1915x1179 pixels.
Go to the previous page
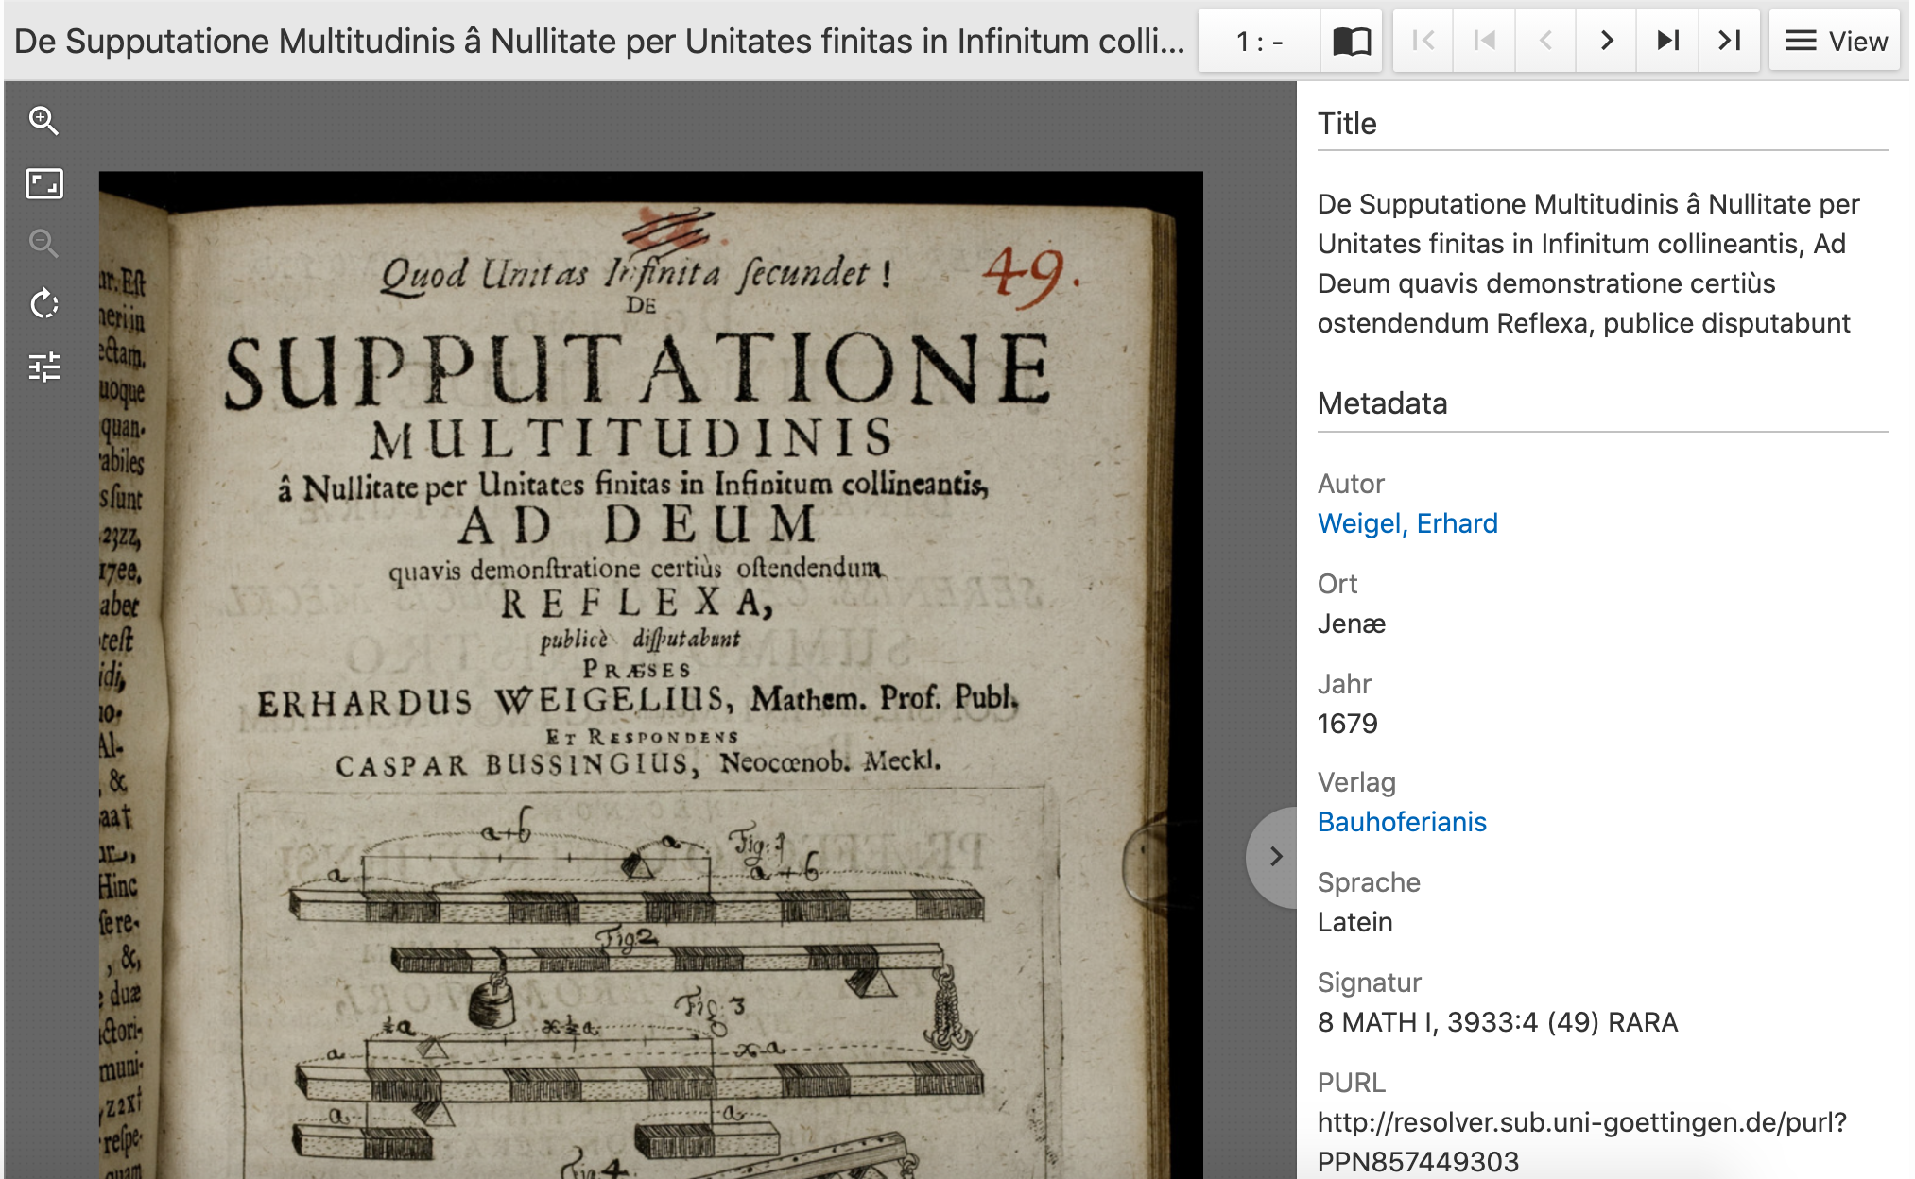pyautogui.click(x=1545, y=41)
